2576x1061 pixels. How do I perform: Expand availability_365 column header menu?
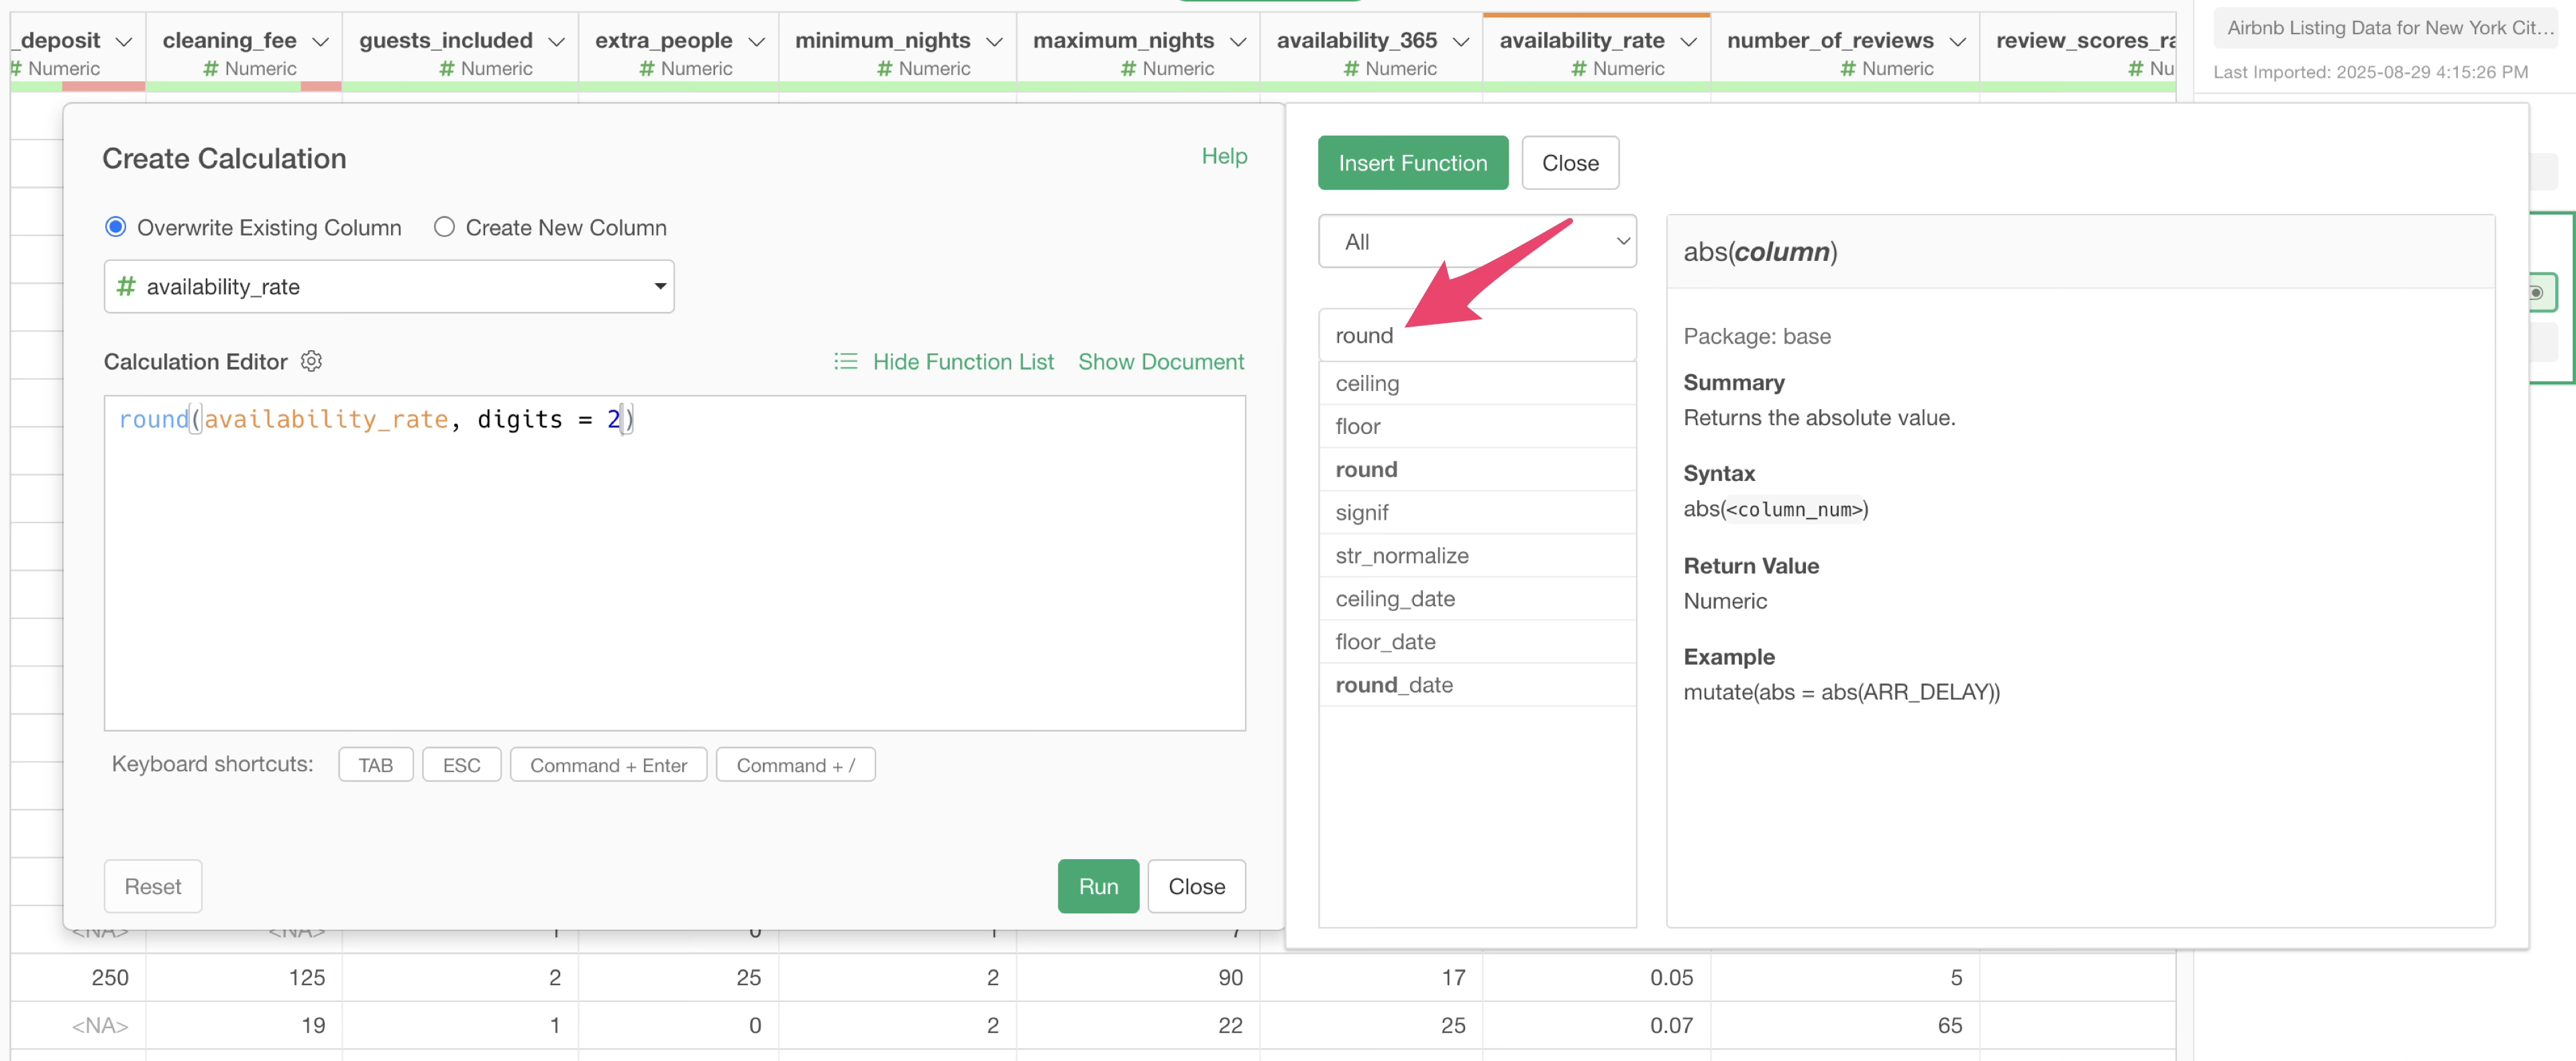coord(1461,41)
